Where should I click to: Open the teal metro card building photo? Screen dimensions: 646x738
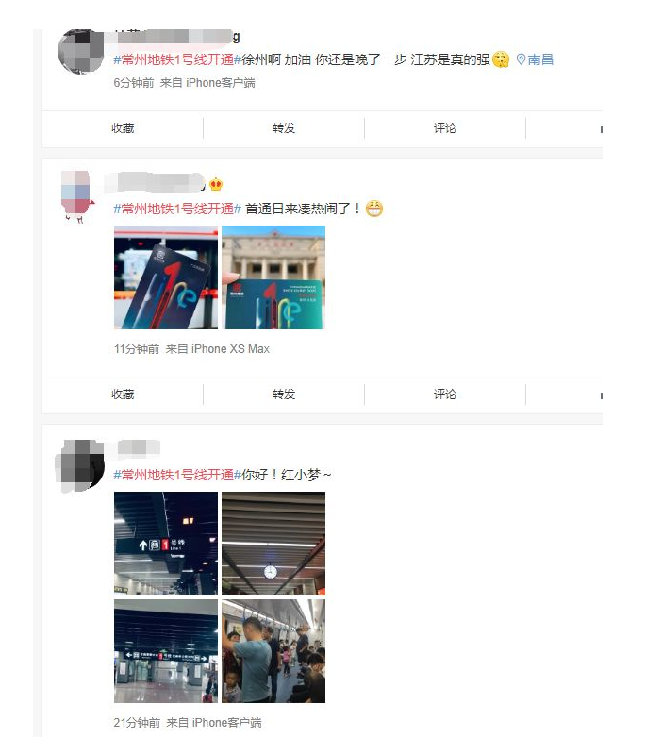pos(273,277)
